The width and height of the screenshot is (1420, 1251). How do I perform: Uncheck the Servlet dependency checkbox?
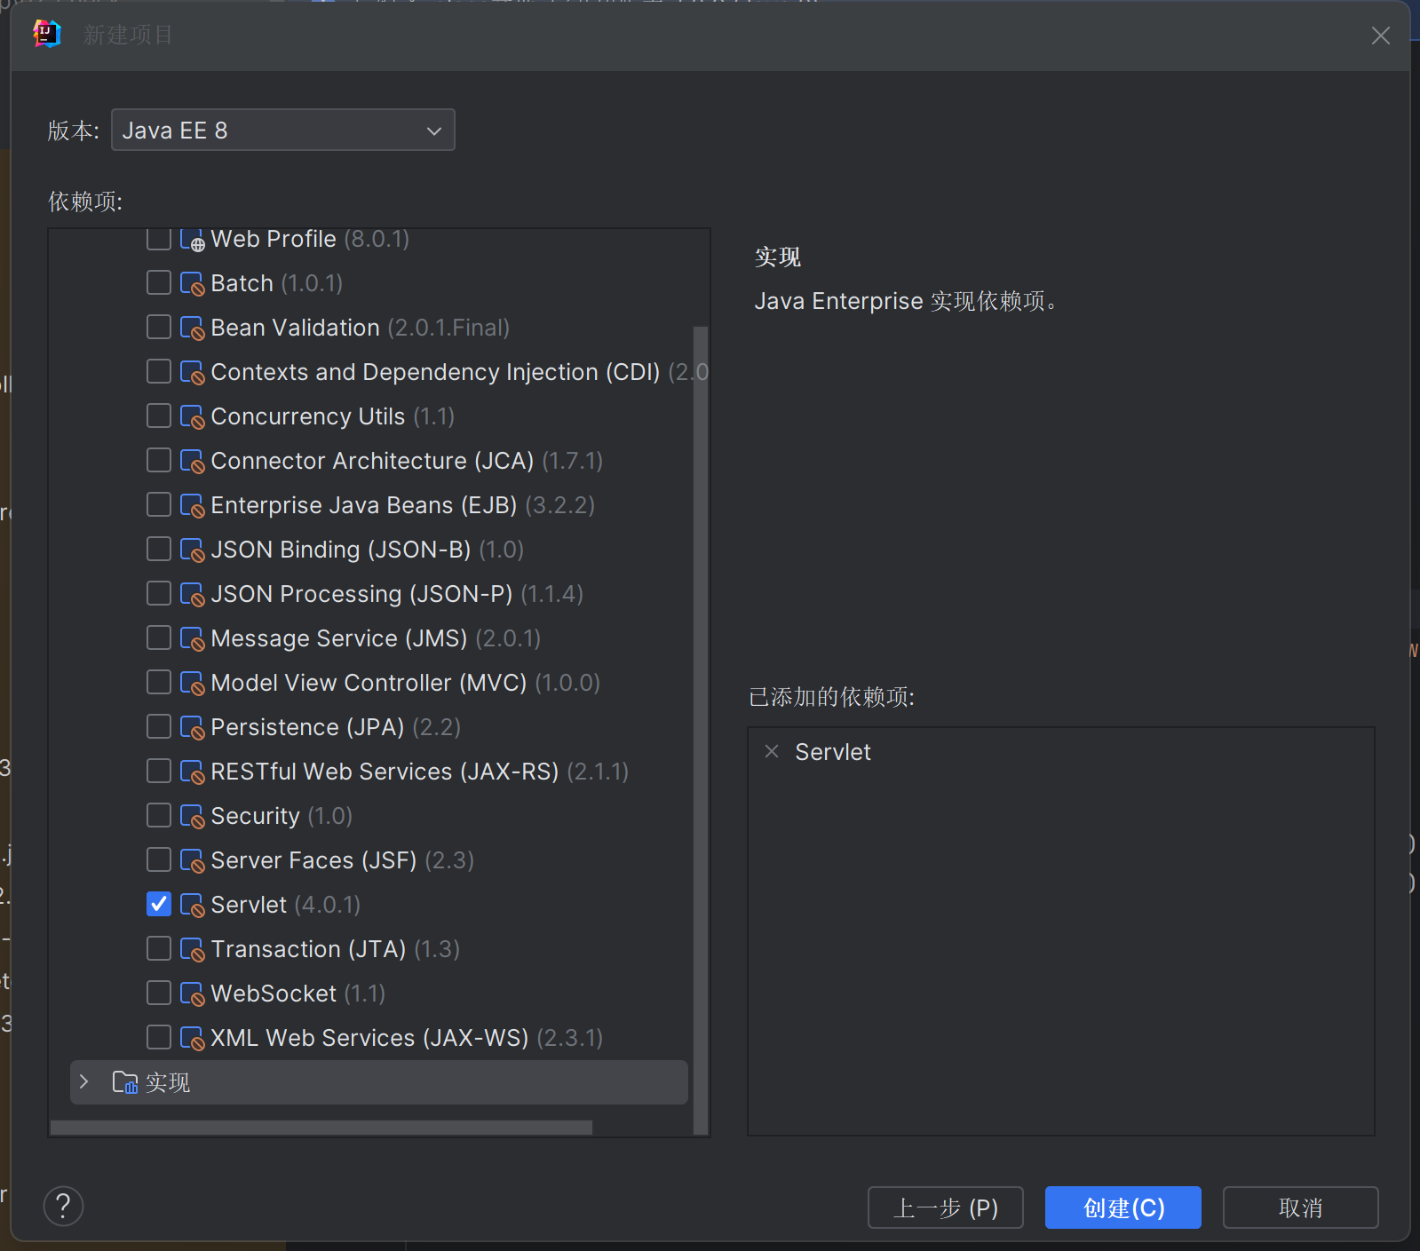coord(159,904)
